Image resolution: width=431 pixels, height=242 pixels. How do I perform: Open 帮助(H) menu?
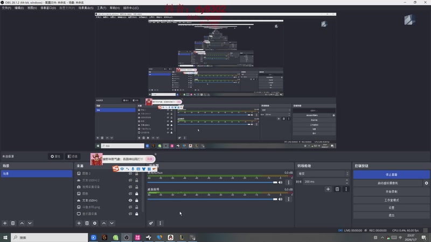coord(115,8)
